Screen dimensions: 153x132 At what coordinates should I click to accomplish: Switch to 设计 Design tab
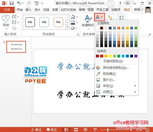(37, 10)
